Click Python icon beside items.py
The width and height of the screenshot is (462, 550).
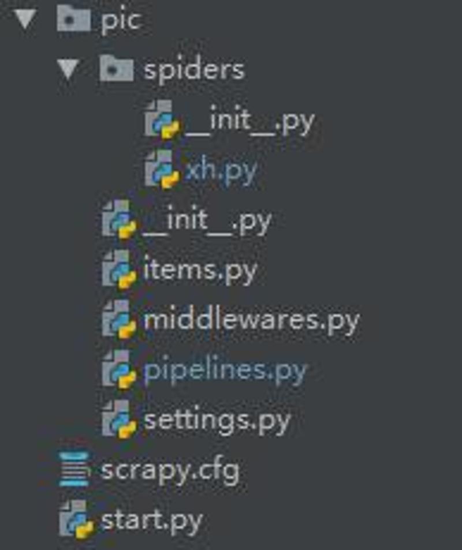coord(118,270)
